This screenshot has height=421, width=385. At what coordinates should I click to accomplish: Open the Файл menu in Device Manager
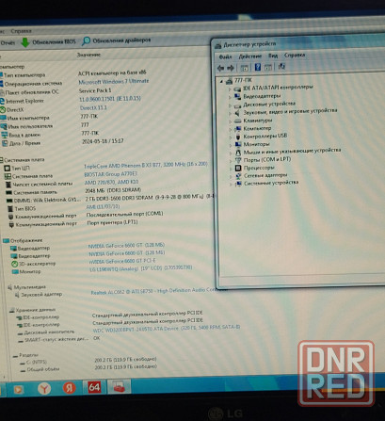(225, 57)
